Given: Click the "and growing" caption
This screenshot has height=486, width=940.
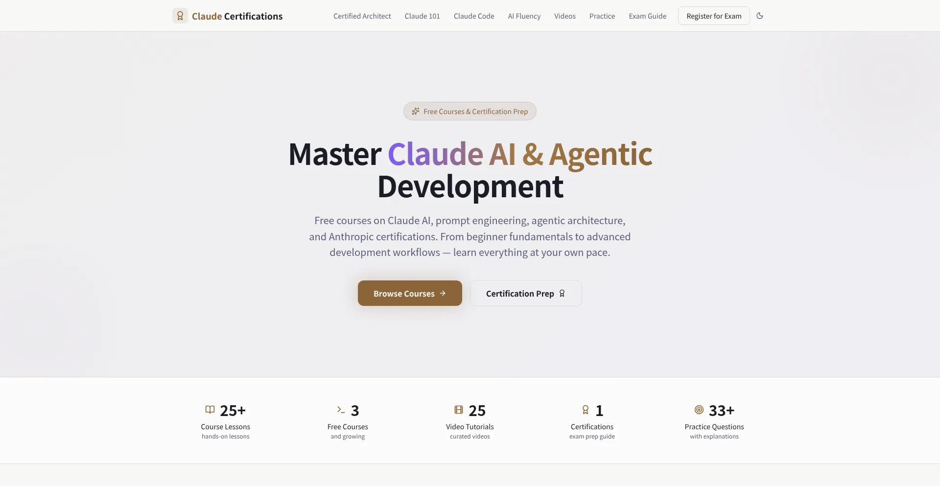Looking at the screenshot, I should click(x=348, y=437).
